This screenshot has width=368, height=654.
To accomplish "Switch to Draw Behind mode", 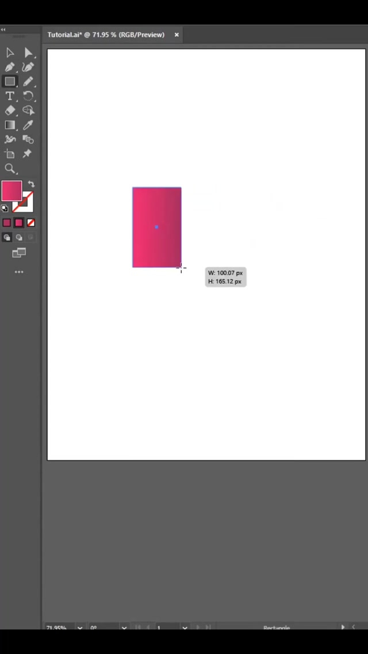I will click(19, 237).
